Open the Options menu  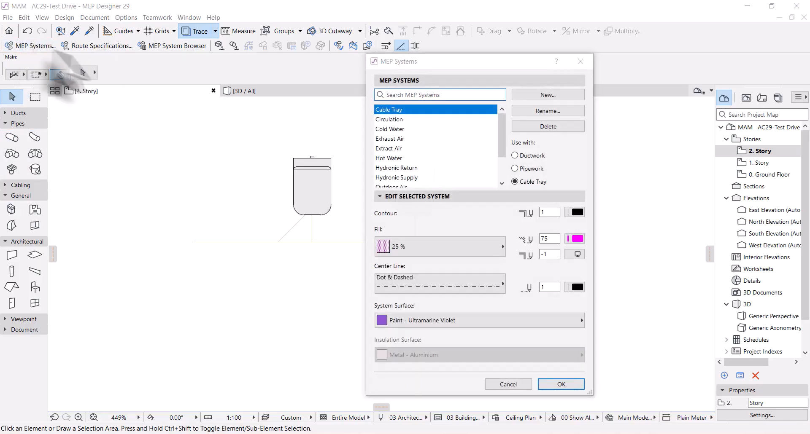126,17
